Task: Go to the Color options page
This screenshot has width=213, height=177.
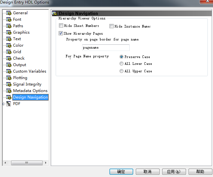Action: click(x=18, y=45)
